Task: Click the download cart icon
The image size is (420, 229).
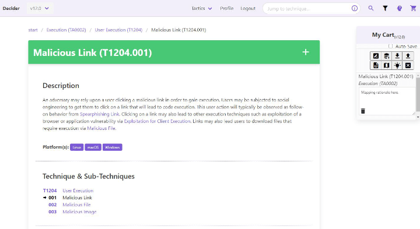Action: tap(397, 56)
